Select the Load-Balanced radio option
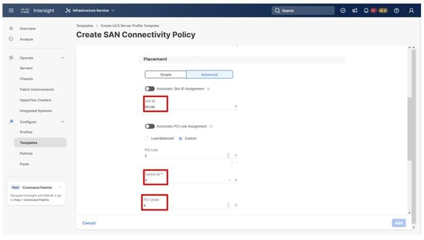Screen dimensions: 424x240 [147, 138]
